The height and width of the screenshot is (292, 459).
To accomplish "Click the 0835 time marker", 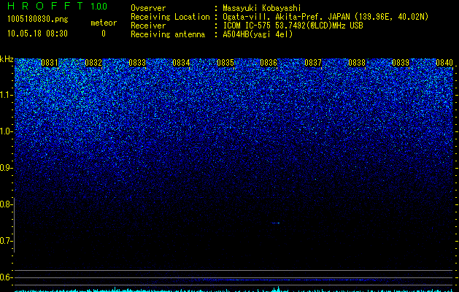I will (225, 63).
